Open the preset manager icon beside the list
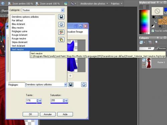The width and height of the screenshot is (167, 125). click(61, 32)
